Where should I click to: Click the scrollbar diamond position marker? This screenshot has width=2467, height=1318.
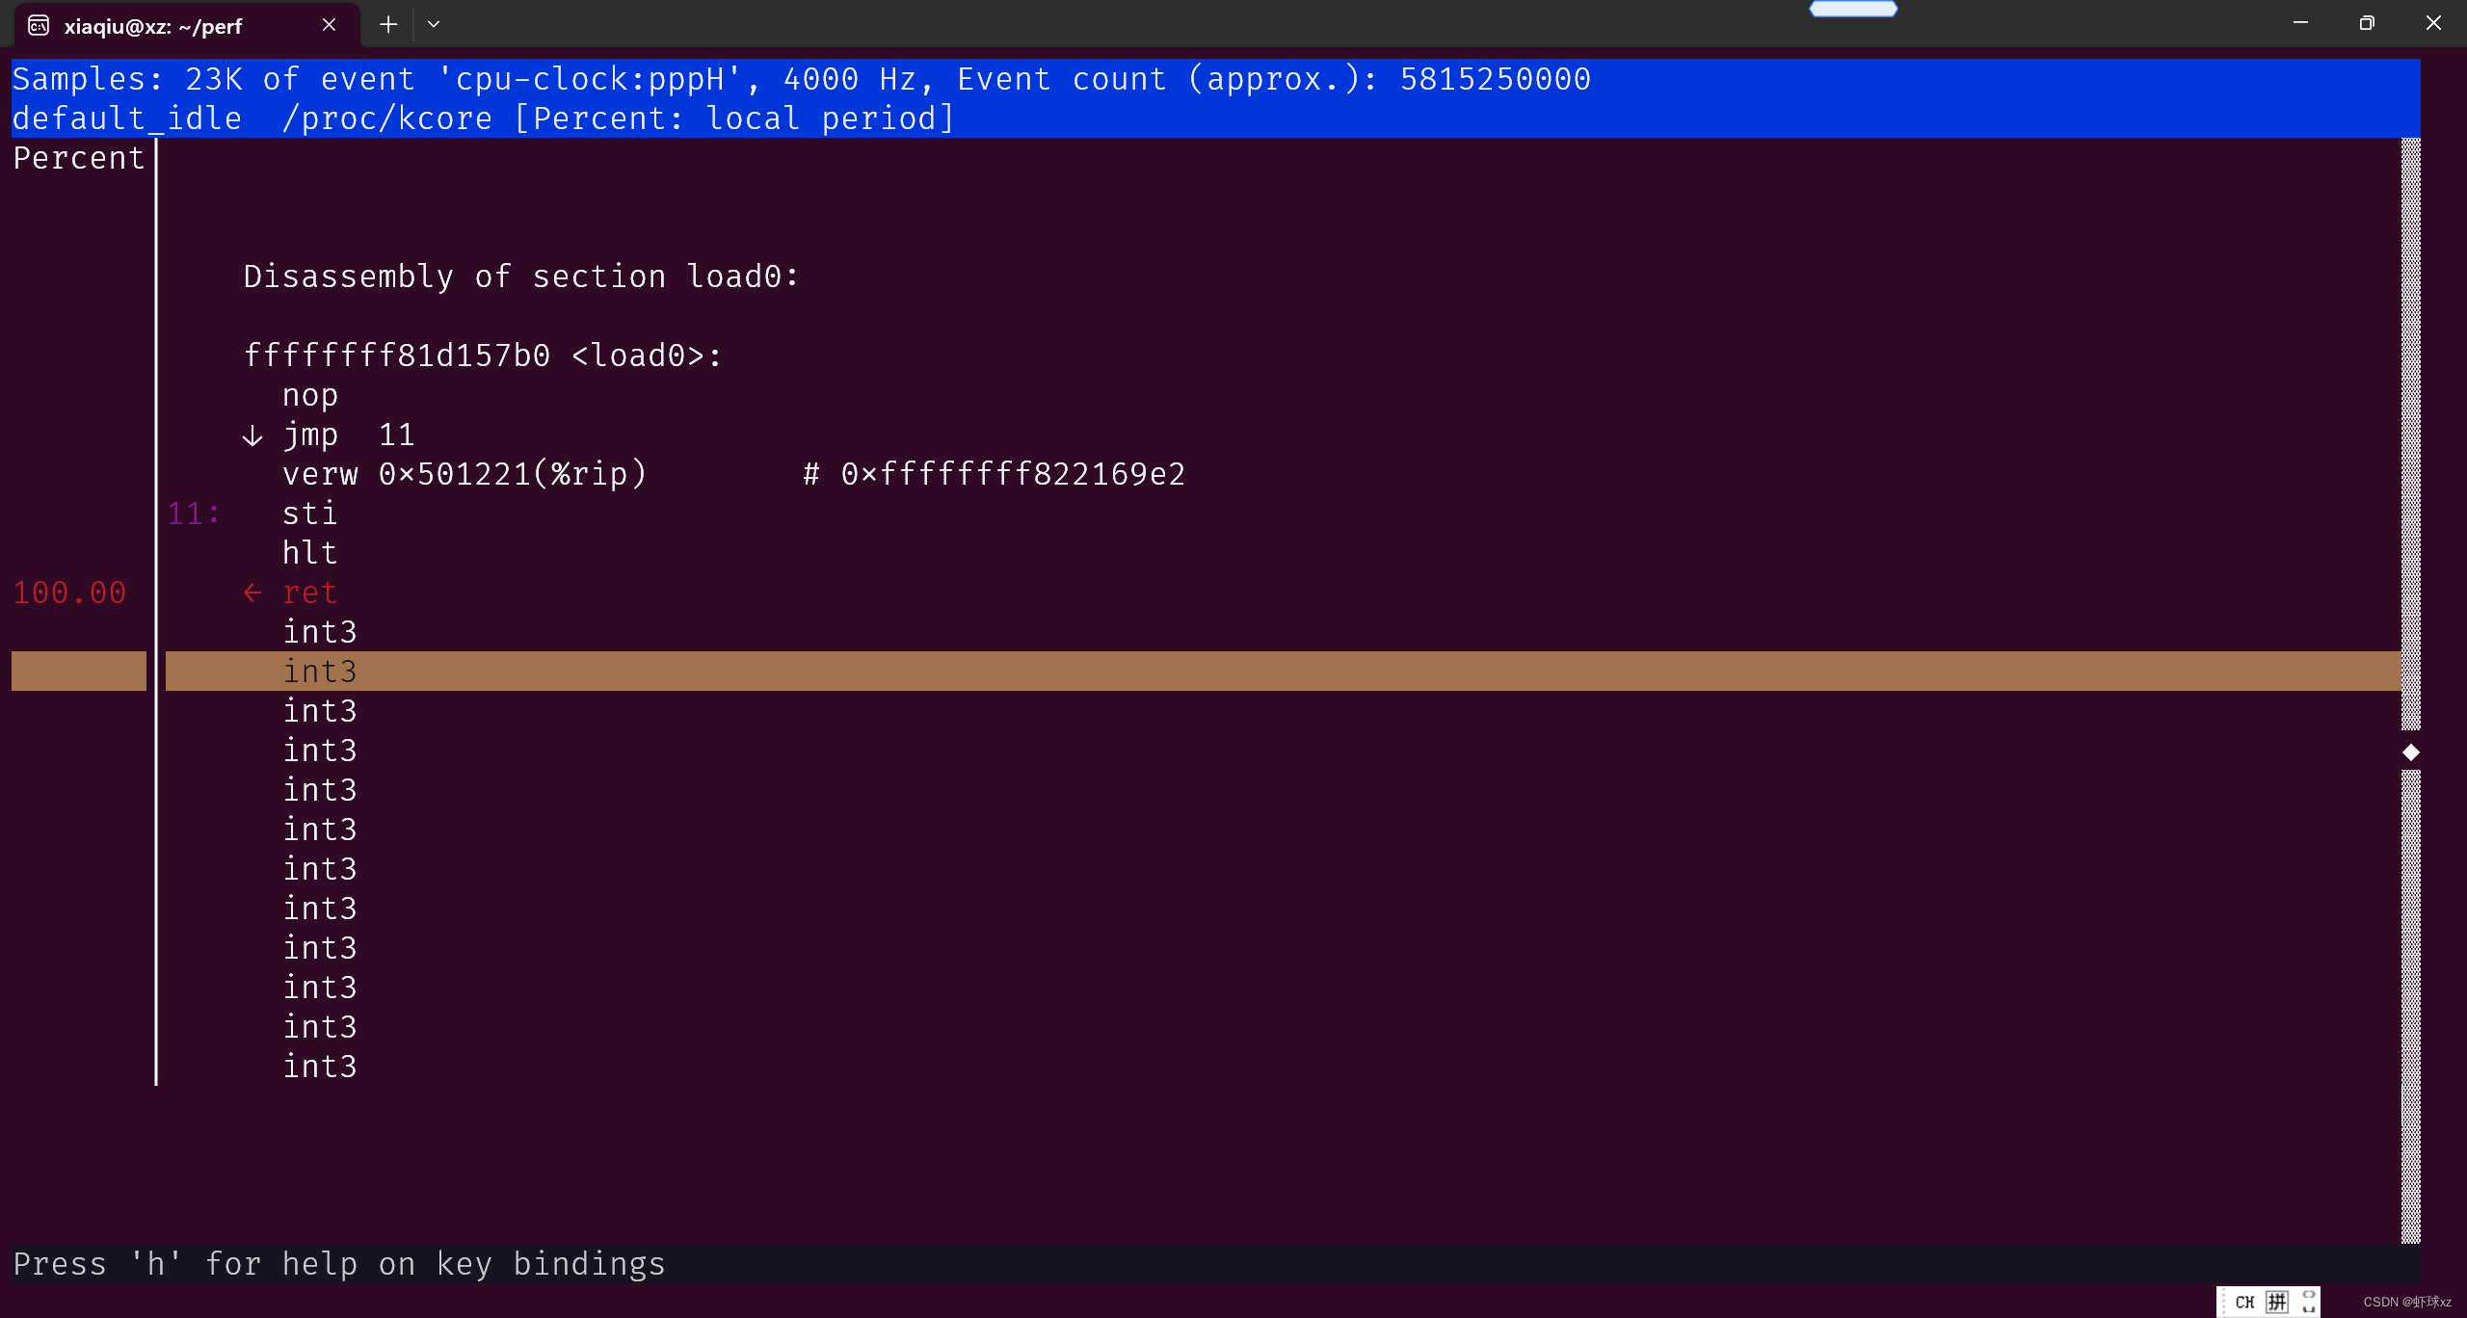click(2411, 752)
